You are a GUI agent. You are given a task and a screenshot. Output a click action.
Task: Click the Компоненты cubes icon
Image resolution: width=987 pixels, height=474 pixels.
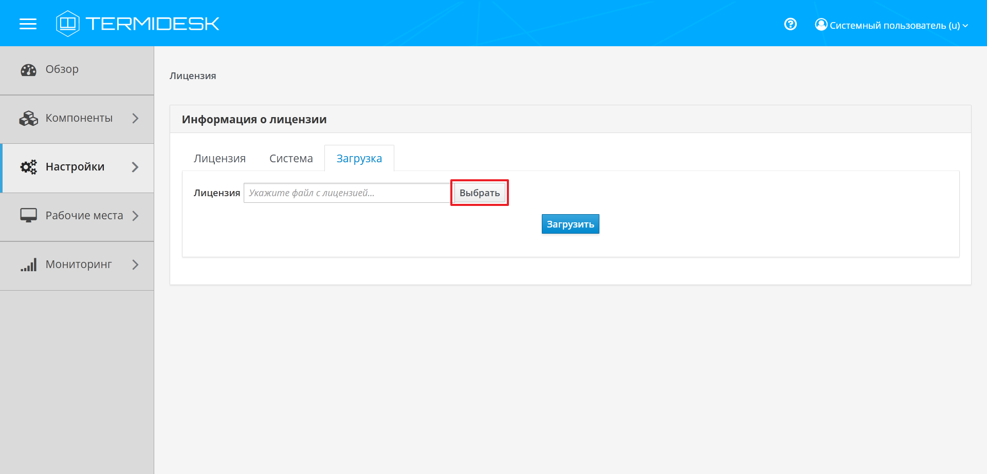(28, 119)
